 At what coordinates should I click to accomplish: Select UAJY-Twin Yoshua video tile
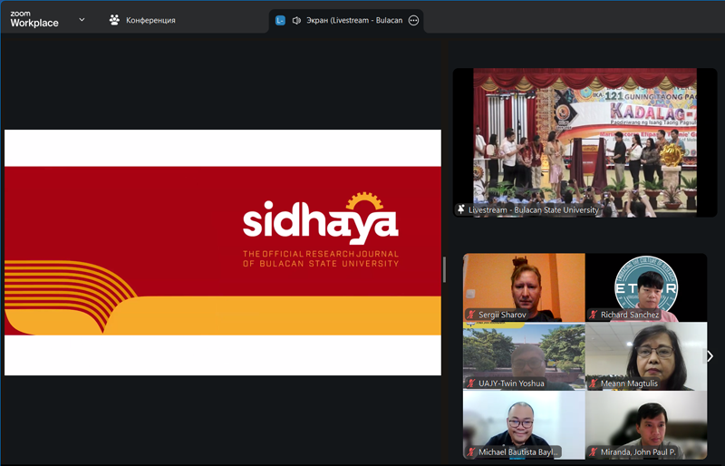tap(524, 356)
